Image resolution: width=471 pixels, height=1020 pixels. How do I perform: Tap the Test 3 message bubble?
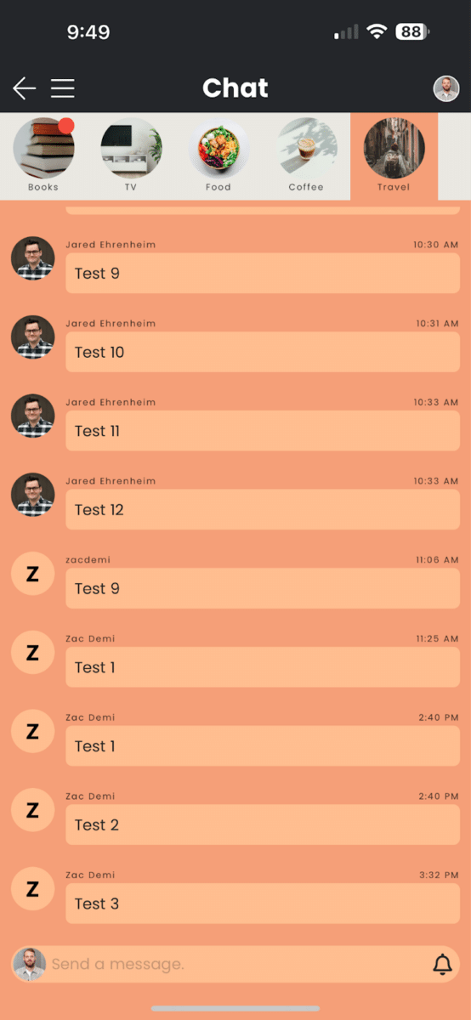[263, 904]
